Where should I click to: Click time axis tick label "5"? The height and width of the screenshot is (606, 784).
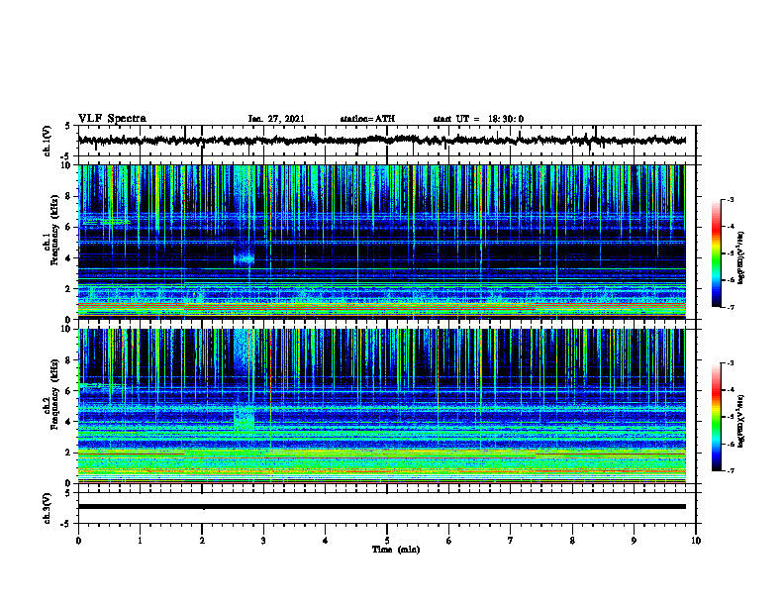(387, 541)
